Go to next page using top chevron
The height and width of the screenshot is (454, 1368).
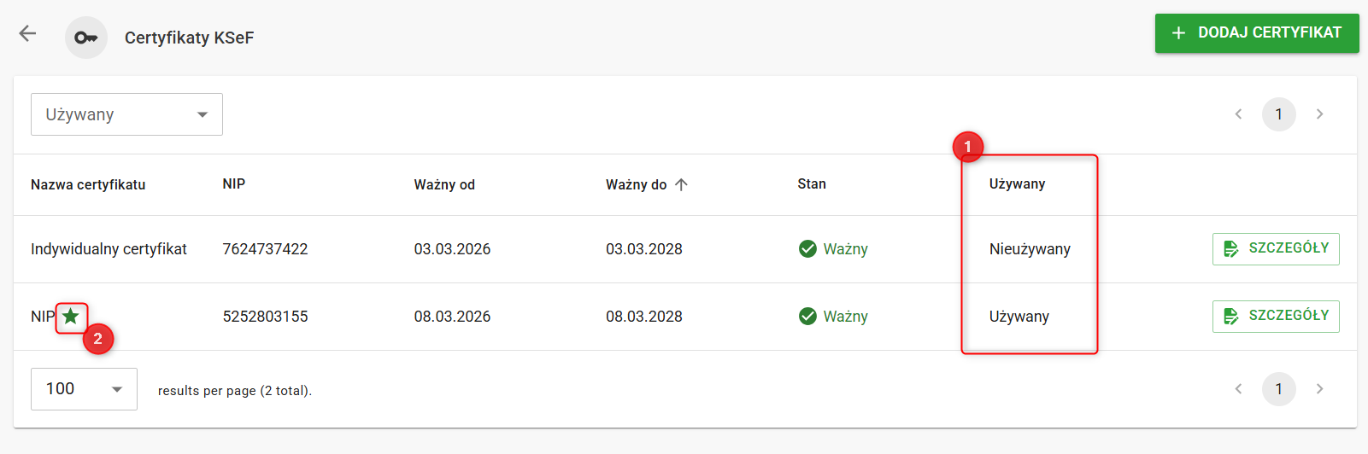click(1319, 114)
